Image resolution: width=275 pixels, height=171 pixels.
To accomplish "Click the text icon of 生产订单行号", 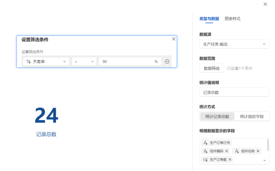I will 205,143.
